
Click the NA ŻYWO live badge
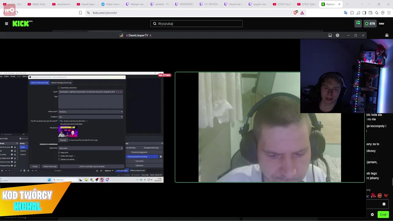point(165,75)
